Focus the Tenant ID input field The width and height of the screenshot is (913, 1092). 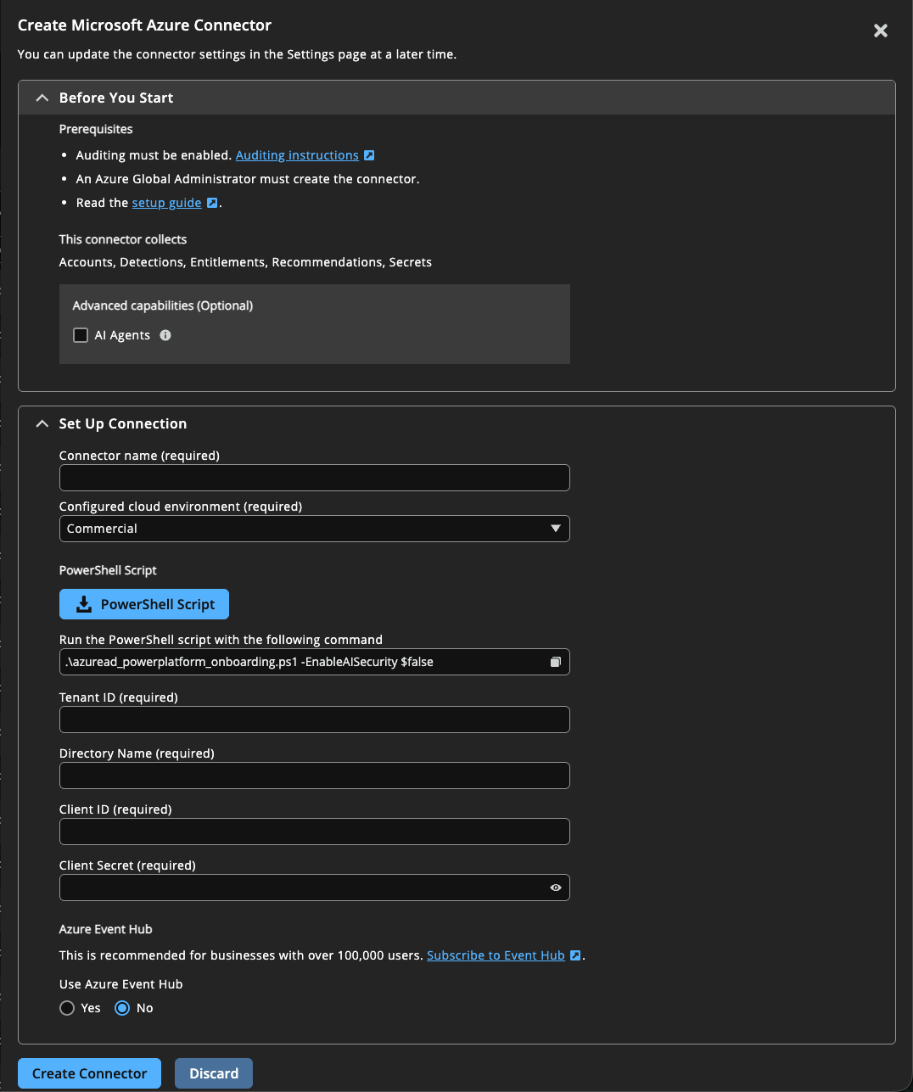click(314, 720)
